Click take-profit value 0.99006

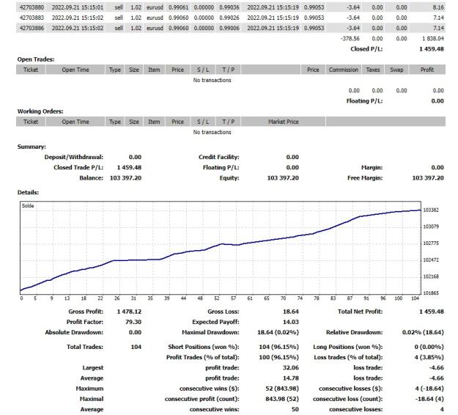pyautogui.click(x=229, y=29)
